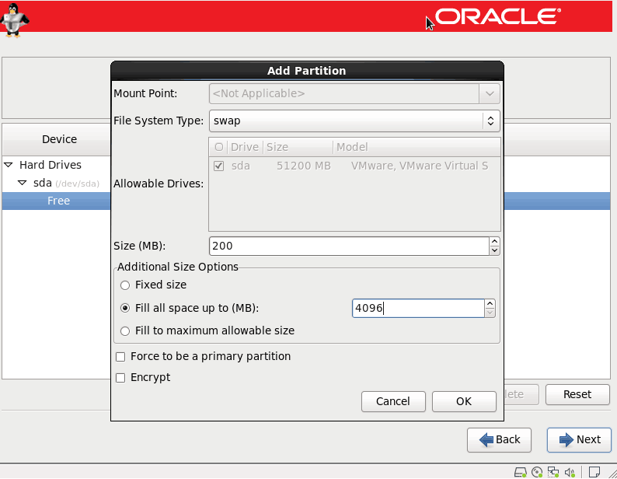The height and width of the screenshot is (479, 617).
Task: Click the VMware Virtual S model cell
Action: pos(420,166)
